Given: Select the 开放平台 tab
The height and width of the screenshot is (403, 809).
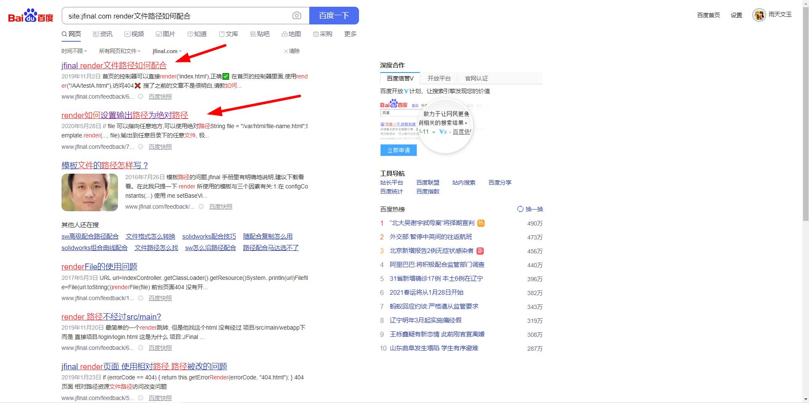Looking at the screenshot, I should click(x=439, y=78).
